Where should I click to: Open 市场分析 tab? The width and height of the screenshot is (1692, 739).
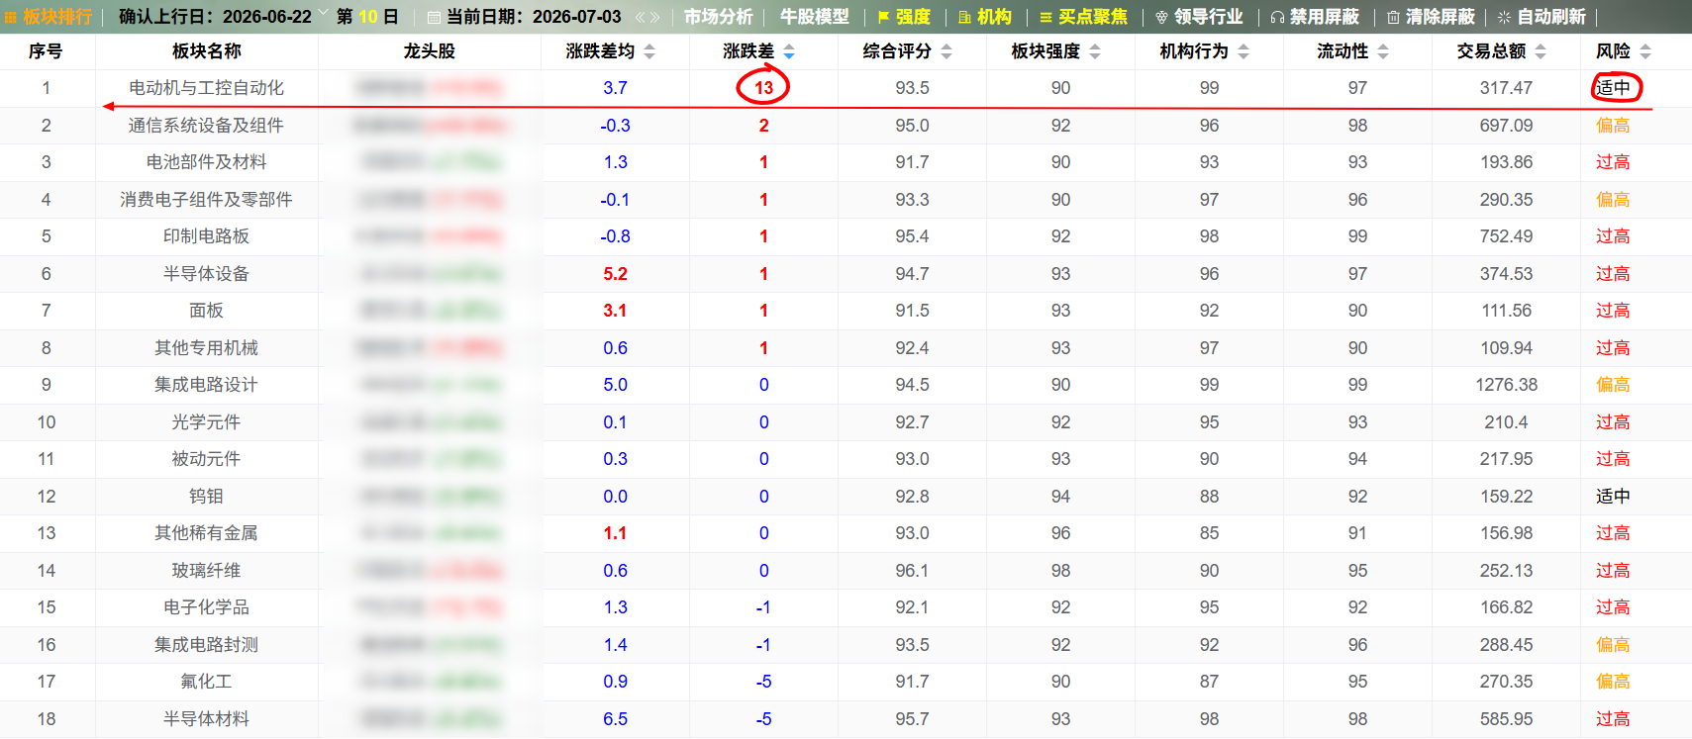(719, 17)
